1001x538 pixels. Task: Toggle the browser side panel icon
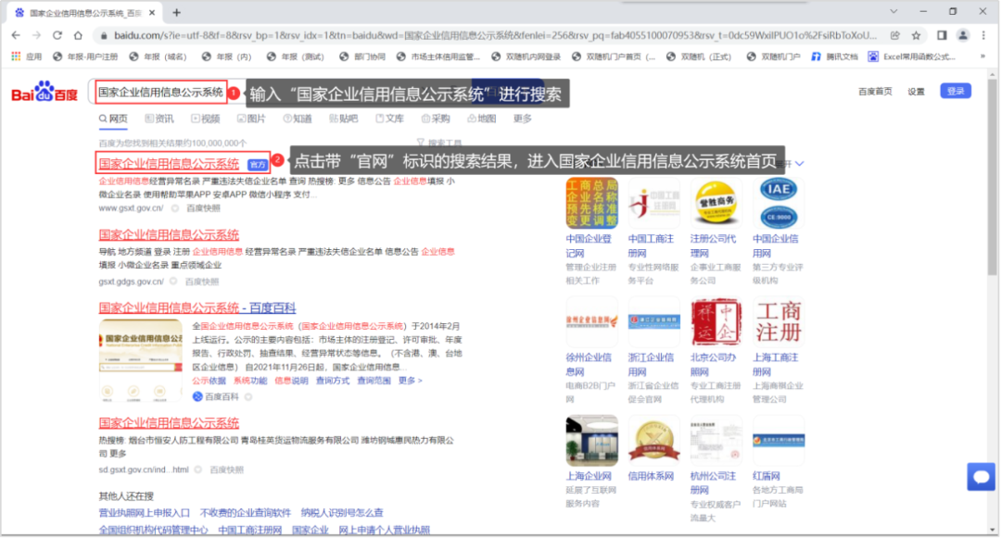pyautogui.click(x=942, y=36)
